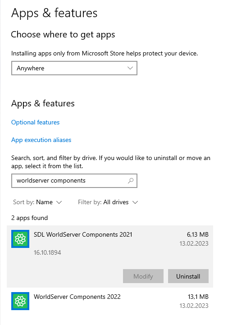
Task: Click the WorldServer Components 2022 app icon
Action: pos(20,301)
